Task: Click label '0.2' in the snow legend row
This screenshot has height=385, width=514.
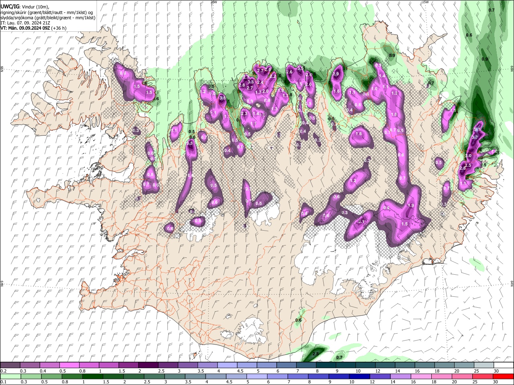Action: coord(3,371)
